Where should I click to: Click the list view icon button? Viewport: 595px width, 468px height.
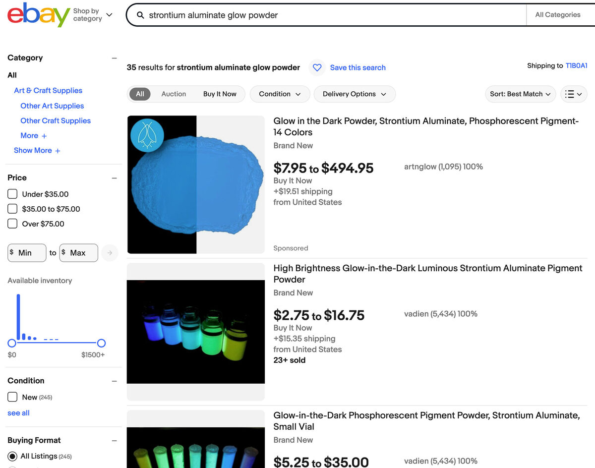tap(574, 94)
